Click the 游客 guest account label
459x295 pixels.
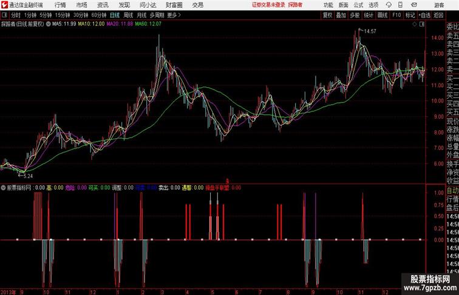pyautogui.click(x=439, y=5)
